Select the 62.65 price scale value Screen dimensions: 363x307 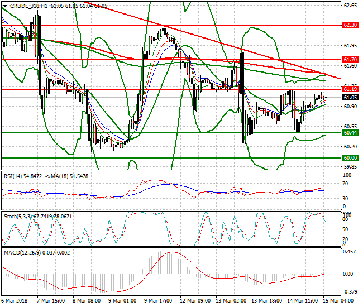pyautogui.click(x=350, y=6)
